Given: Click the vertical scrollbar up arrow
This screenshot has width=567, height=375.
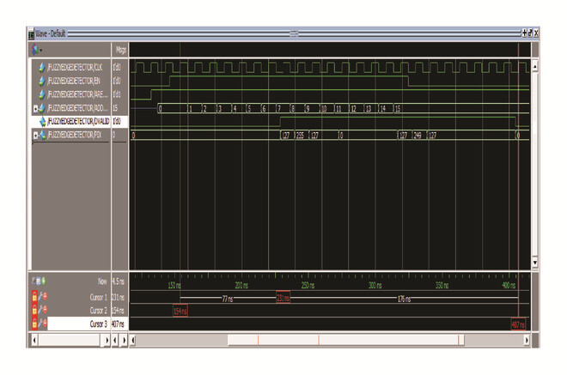Looking at the screenshot, I should (x=535, y=66).
